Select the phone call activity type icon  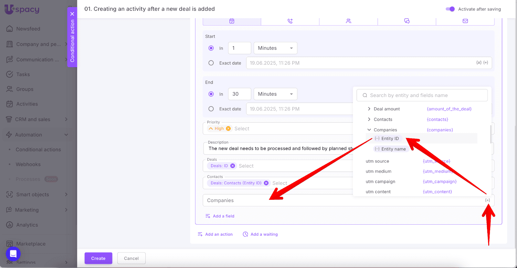290,21
